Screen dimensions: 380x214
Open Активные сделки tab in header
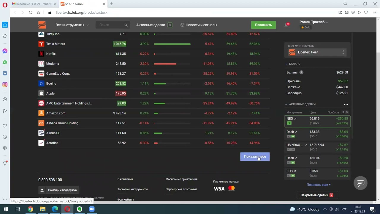(x=154, y=25)
